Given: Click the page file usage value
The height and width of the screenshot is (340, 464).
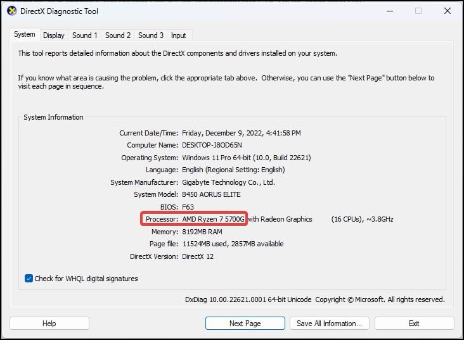Looking at the screenshot, I should [233, 244].
